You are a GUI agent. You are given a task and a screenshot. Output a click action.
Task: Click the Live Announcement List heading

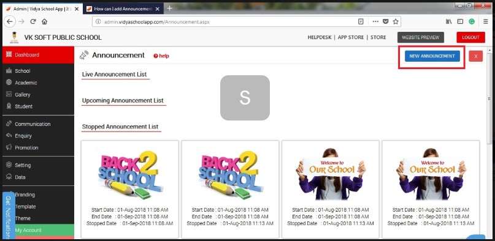pyautogui.click(x=114, y=75)
